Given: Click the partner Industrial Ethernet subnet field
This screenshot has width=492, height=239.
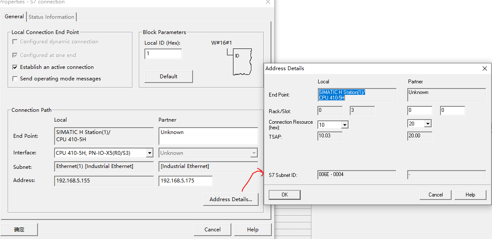Looking at the screenshot, I should pos(208,167).
